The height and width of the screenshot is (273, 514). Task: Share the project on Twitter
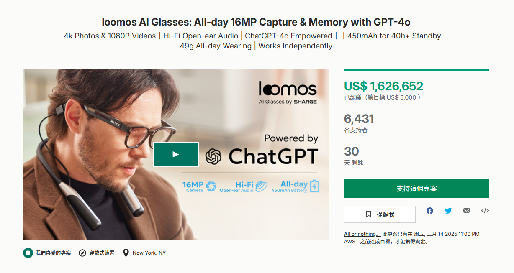point(448,211)
